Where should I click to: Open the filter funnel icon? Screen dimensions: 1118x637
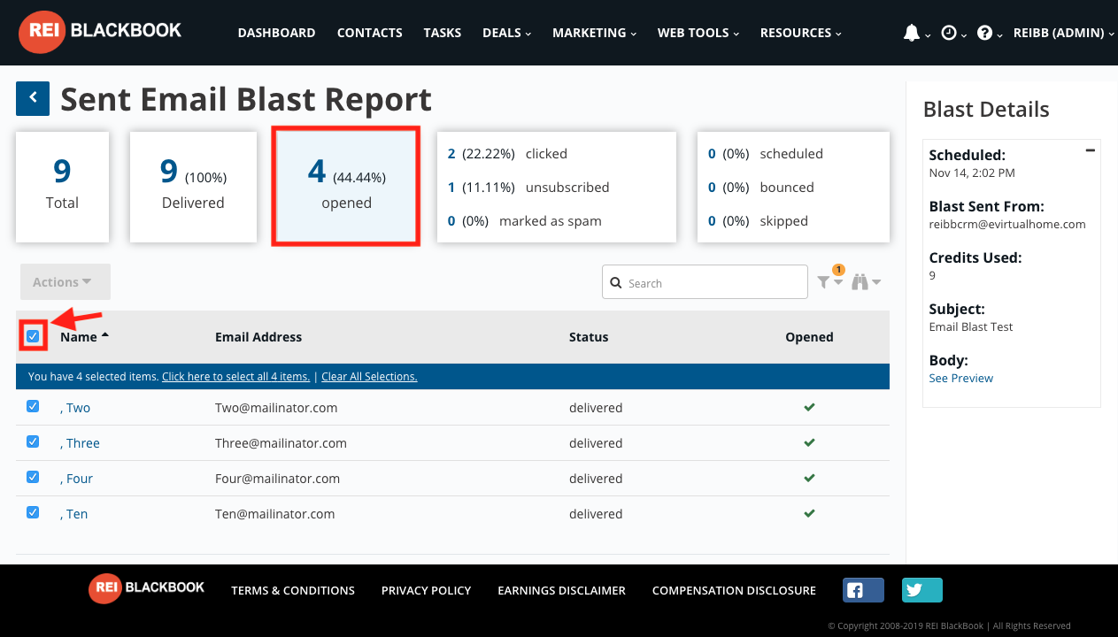[824, 282]
